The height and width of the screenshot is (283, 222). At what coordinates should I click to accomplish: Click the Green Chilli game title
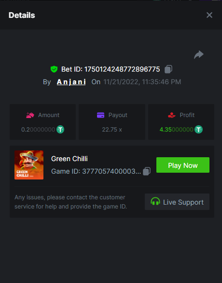(x=69, y=159)
